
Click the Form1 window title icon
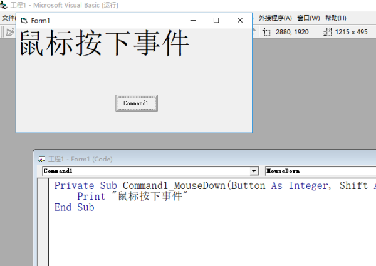pyautogui.click(x=24, y=21)
